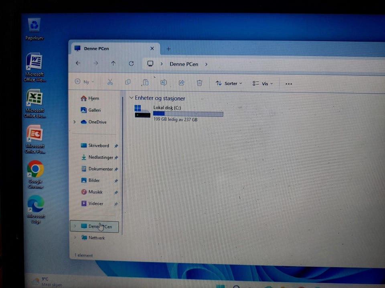385x288 pixels.
Task: Collapse the Enheter og stasjoner group
Action: (132, 98)
